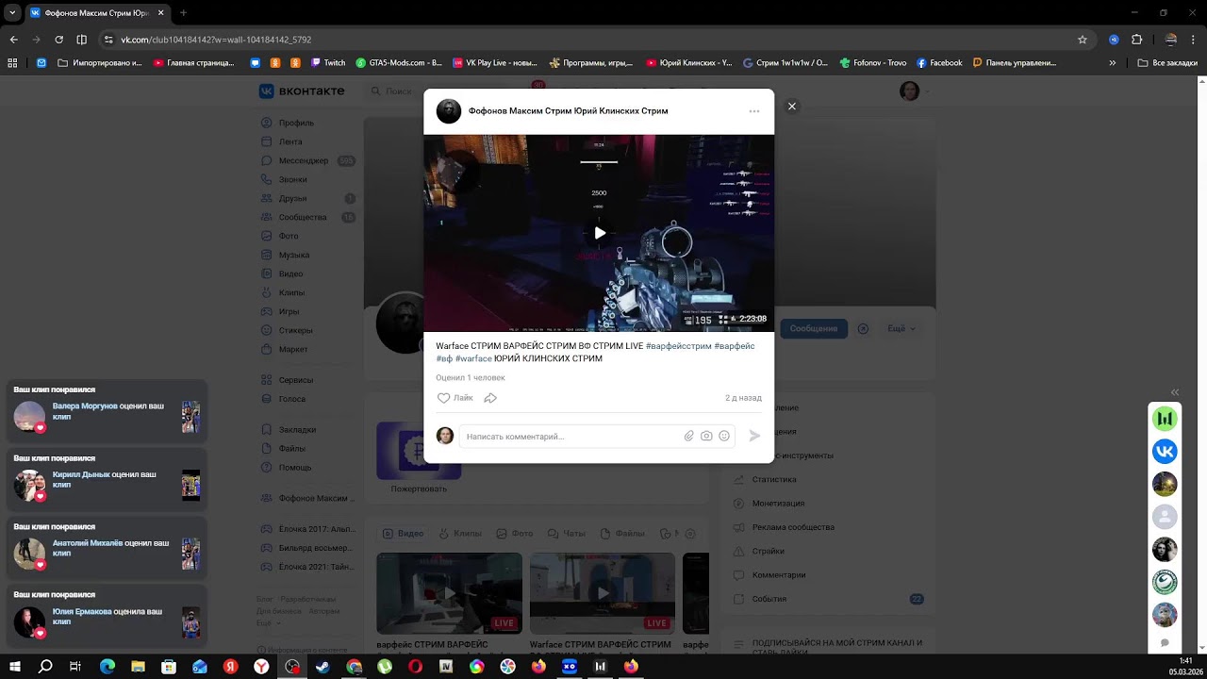Screen dimensions: 1207x679
Task: Open Windows Start menu
Action: [14, 667]
